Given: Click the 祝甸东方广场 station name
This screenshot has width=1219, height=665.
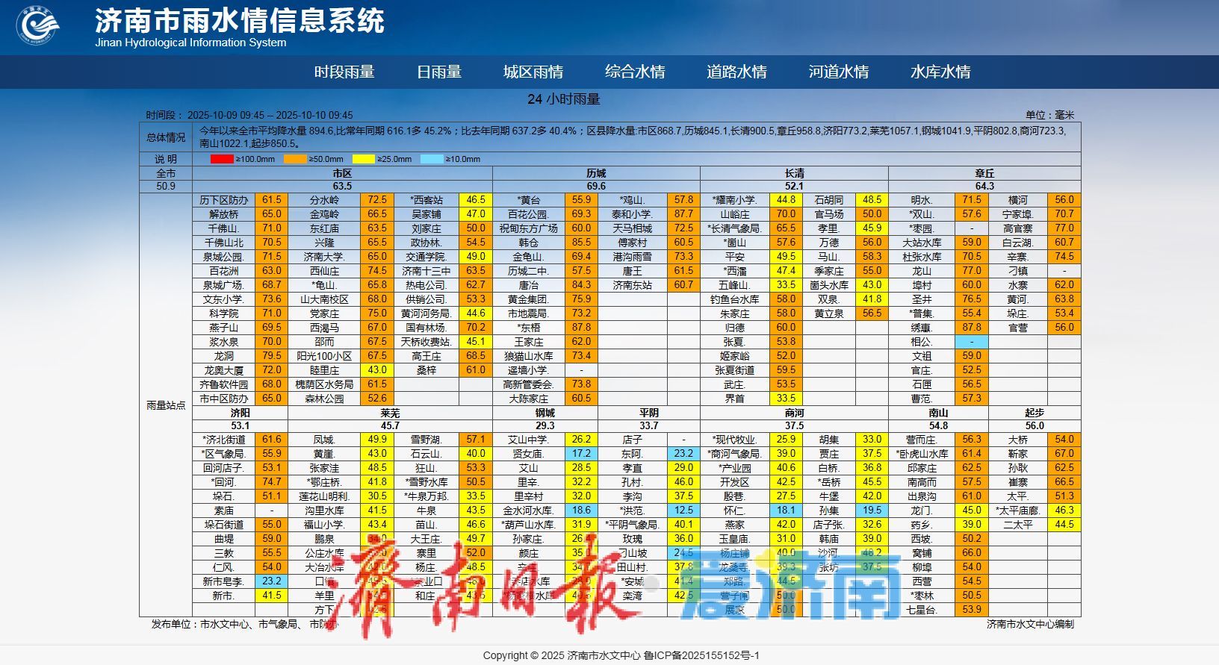Looking at the screenshot, I should (x=529, y=228).
